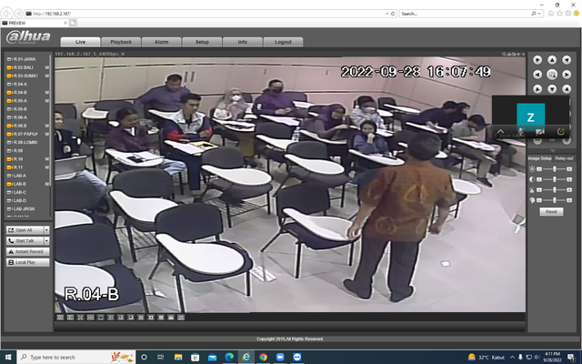Move camera diagonally with PTZ lower-right arrow
The width and height of the screenshot is (582, 364).
point(567,89)
